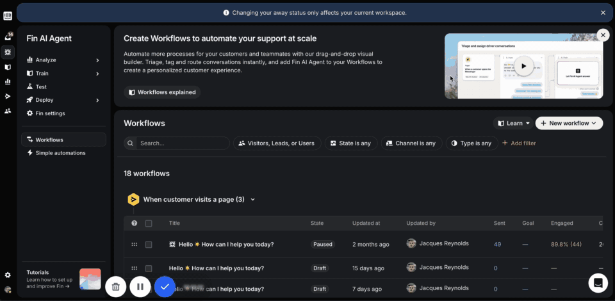Open the Paused Hello workflow title
The width and height of the screenshot is (615, 301).
226,244
